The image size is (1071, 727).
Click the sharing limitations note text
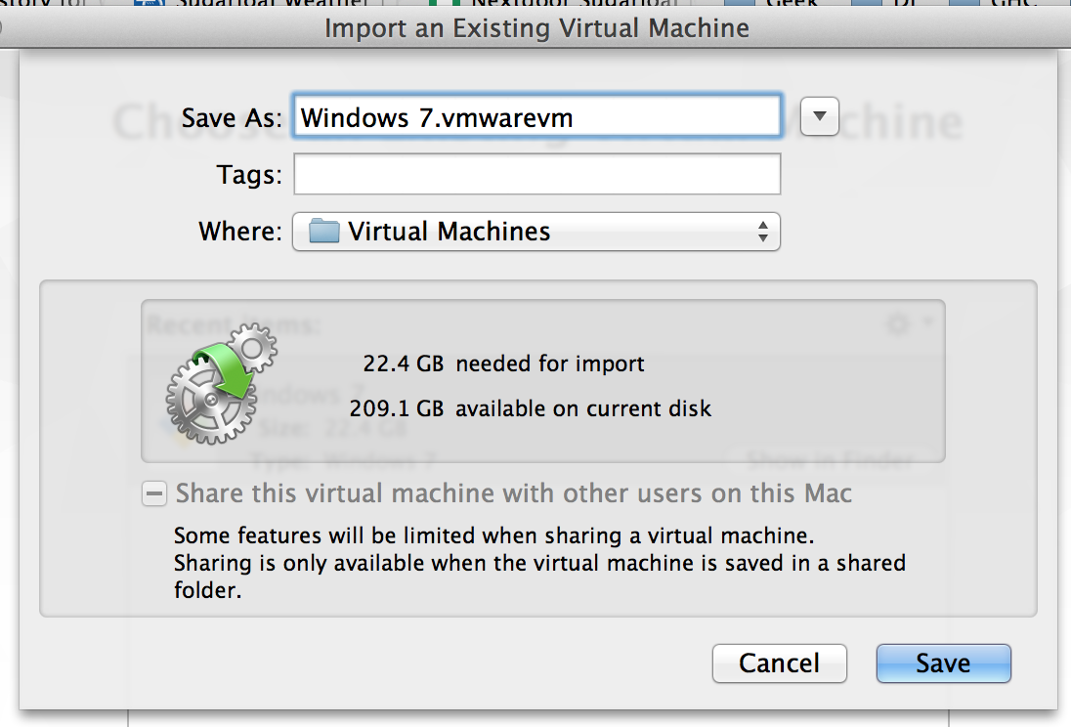click(x=537, y=564)
